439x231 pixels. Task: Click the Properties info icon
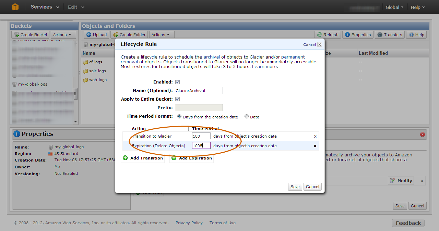pyautogui.click(x=16, y=134)
